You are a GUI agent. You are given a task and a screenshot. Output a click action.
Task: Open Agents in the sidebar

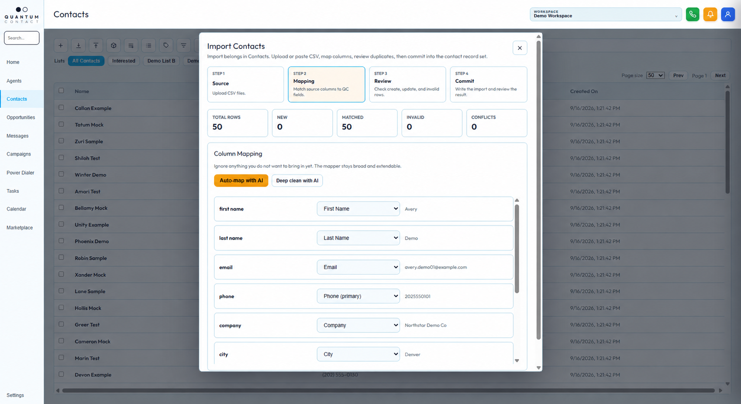14,81
